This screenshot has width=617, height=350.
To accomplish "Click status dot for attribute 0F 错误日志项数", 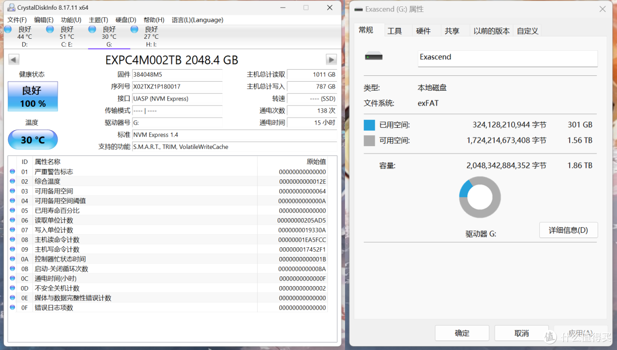I will [x=13, y=307].
